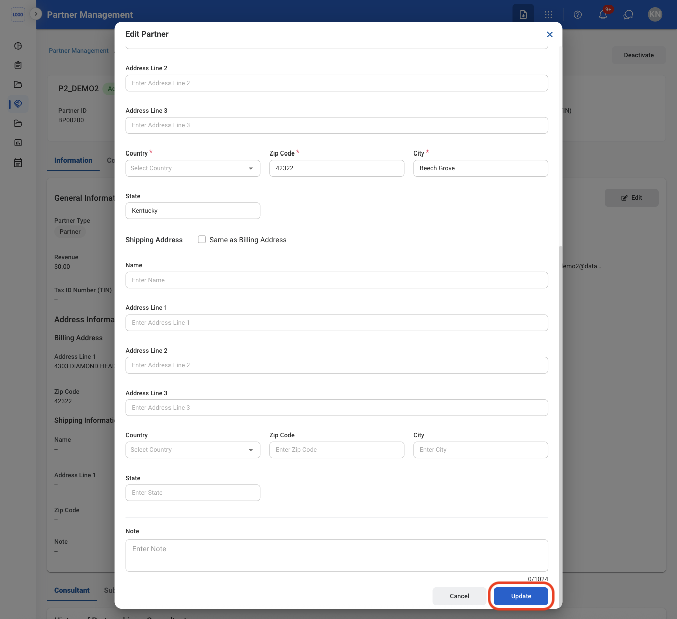
Task: Click shipping Address Line 2 field
Action: click(x=337, y=365)
